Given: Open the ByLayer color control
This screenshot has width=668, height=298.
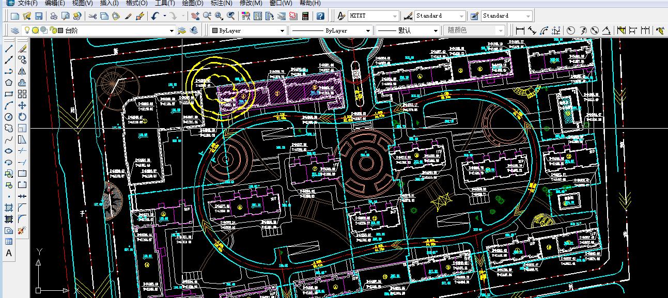Looking at the screenshot, I should [x=248, y=30].
